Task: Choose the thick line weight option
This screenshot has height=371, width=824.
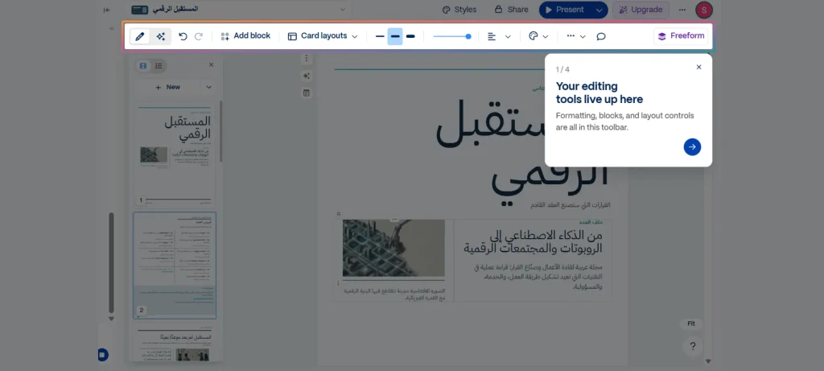Action: click(410, 36)
